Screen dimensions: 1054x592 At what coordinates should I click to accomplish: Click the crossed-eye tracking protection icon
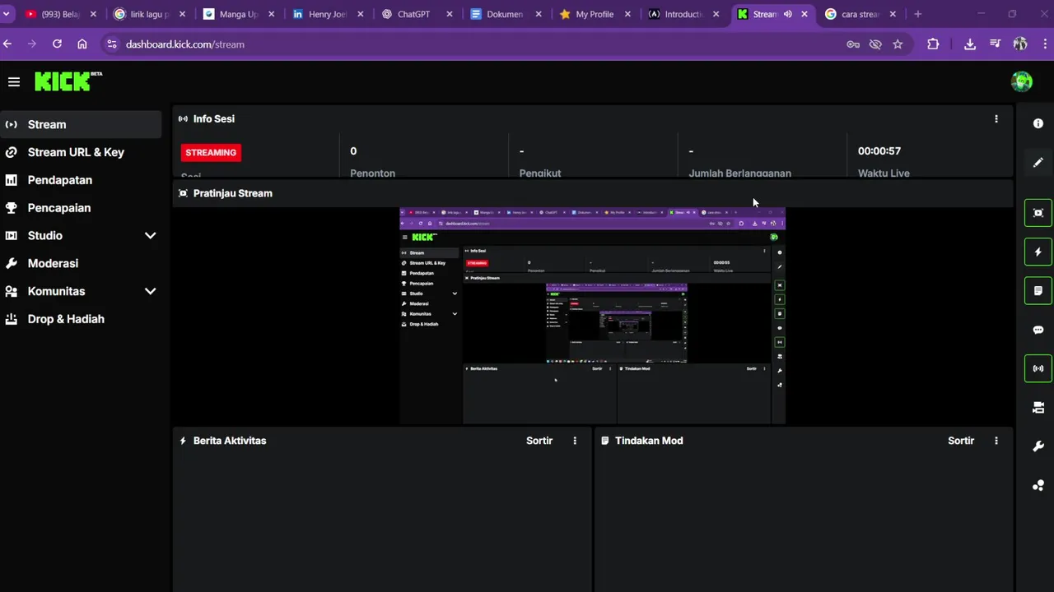875,44
